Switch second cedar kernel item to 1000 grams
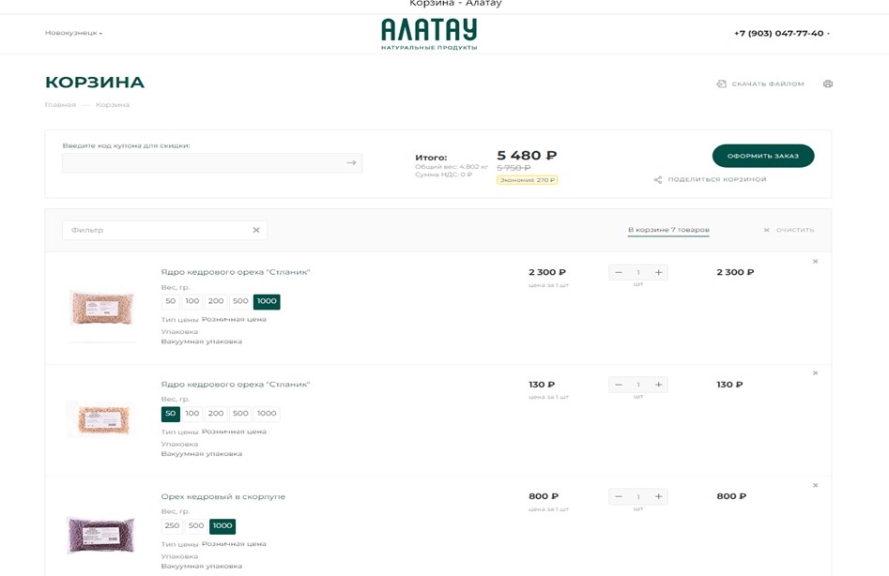Screen dimensions: 889x576 point(266,413)
